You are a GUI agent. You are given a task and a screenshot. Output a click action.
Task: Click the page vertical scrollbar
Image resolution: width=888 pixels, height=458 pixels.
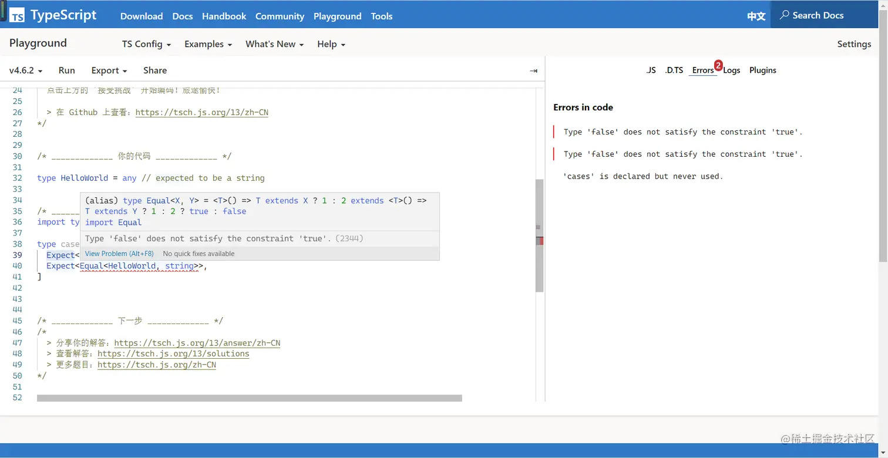point(884,135)
